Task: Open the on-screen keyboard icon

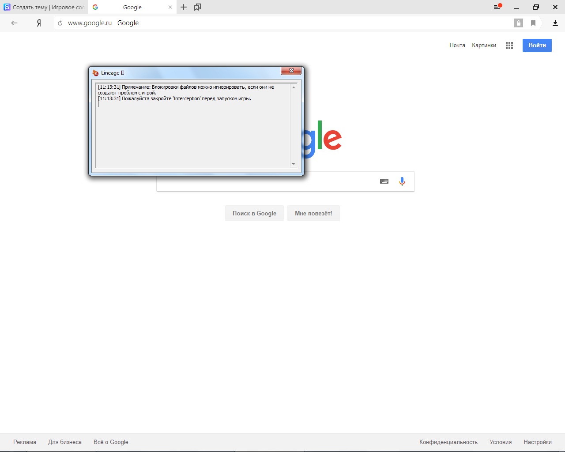Action: pyautogui.click(x=384, y=181)
